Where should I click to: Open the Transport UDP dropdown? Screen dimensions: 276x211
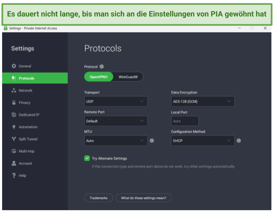click(x=116, y=101)
